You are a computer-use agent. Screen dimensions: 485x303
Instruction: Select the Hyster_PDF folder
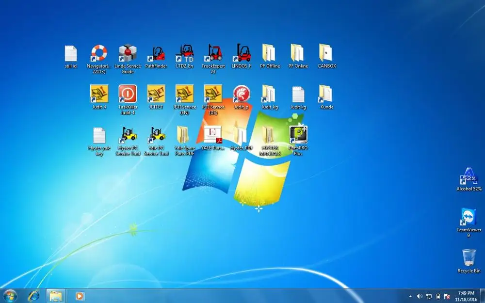(240, 135)
